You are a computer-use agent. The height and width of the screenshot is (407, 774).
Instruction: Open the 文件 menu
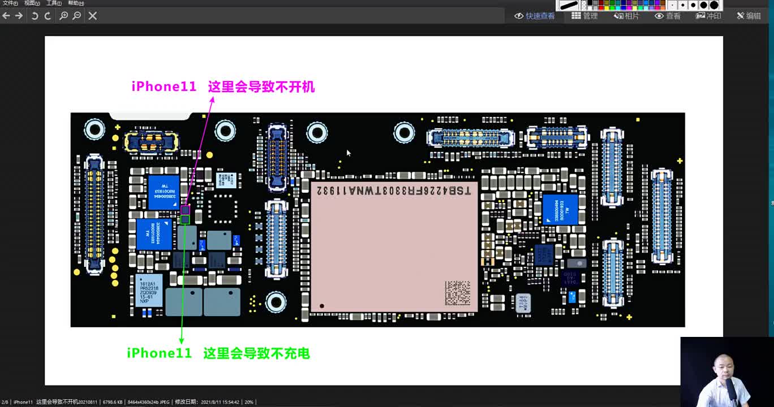(x=10, y=3)
